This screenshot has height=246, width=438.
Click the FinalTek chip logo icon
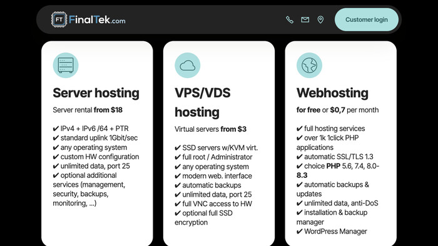[59, 19]
